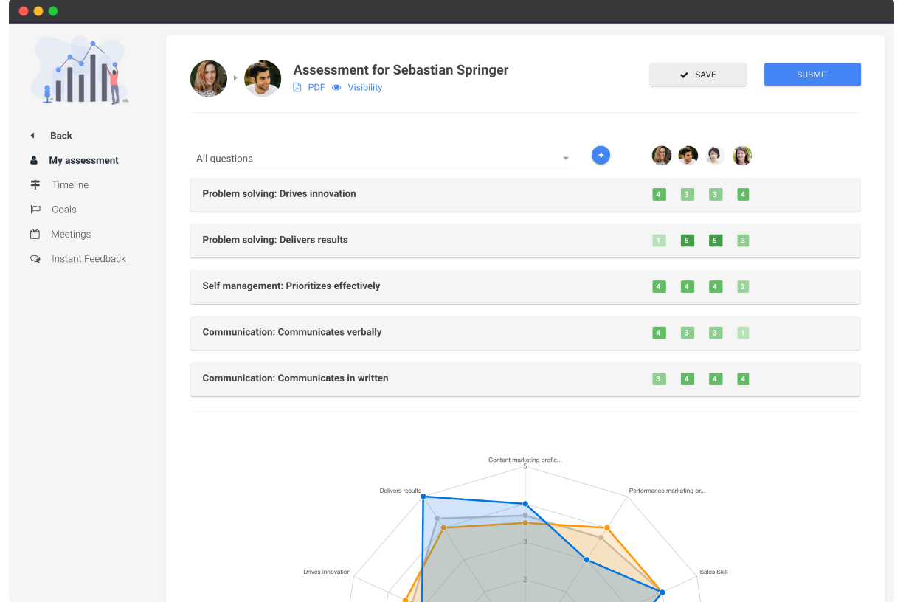Screen dimensions: 903x602
Task: Click the Goals flag icon
Action: (x=35, y=210)
